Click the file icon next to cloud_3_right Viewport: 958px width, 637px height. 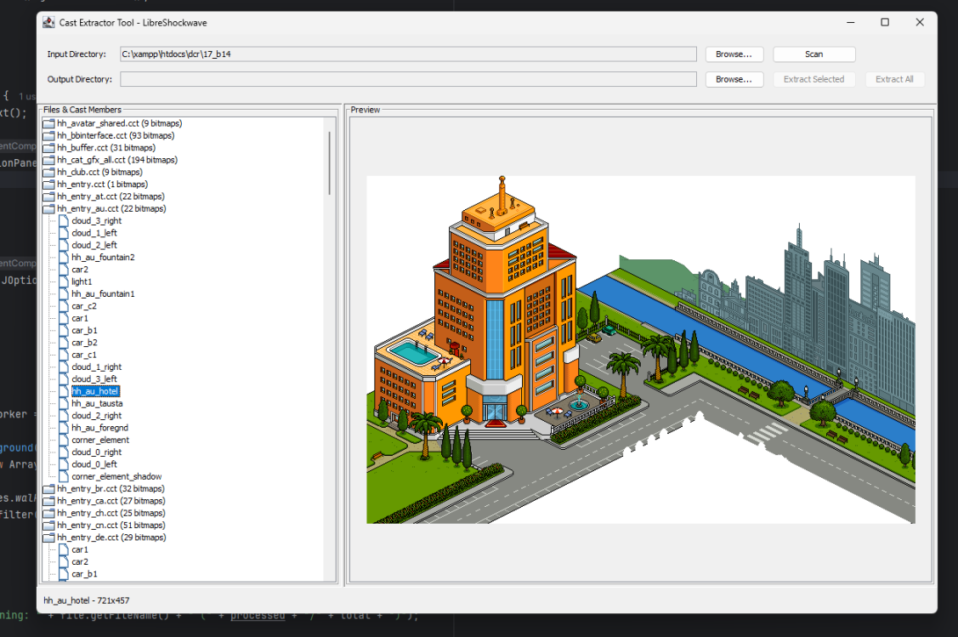(x=64, y=220)
